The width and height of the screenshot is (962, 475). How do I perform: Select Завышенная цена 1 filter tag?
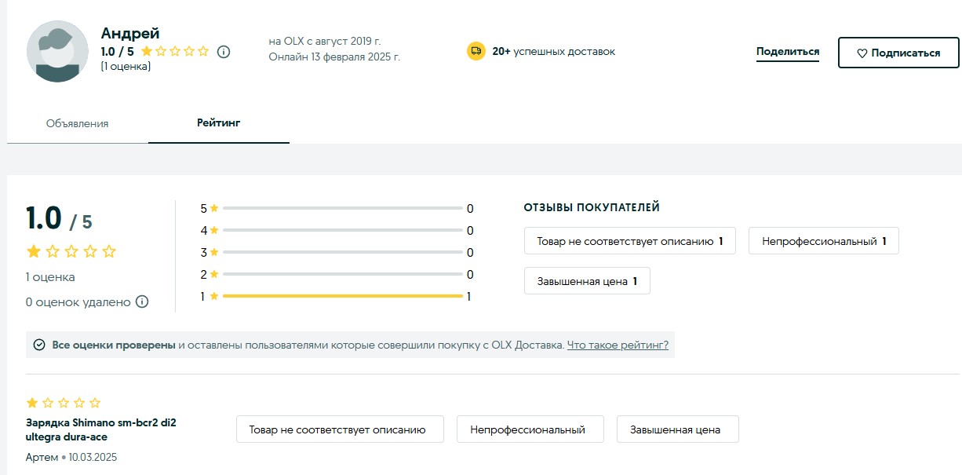click(x=586, y=281)
